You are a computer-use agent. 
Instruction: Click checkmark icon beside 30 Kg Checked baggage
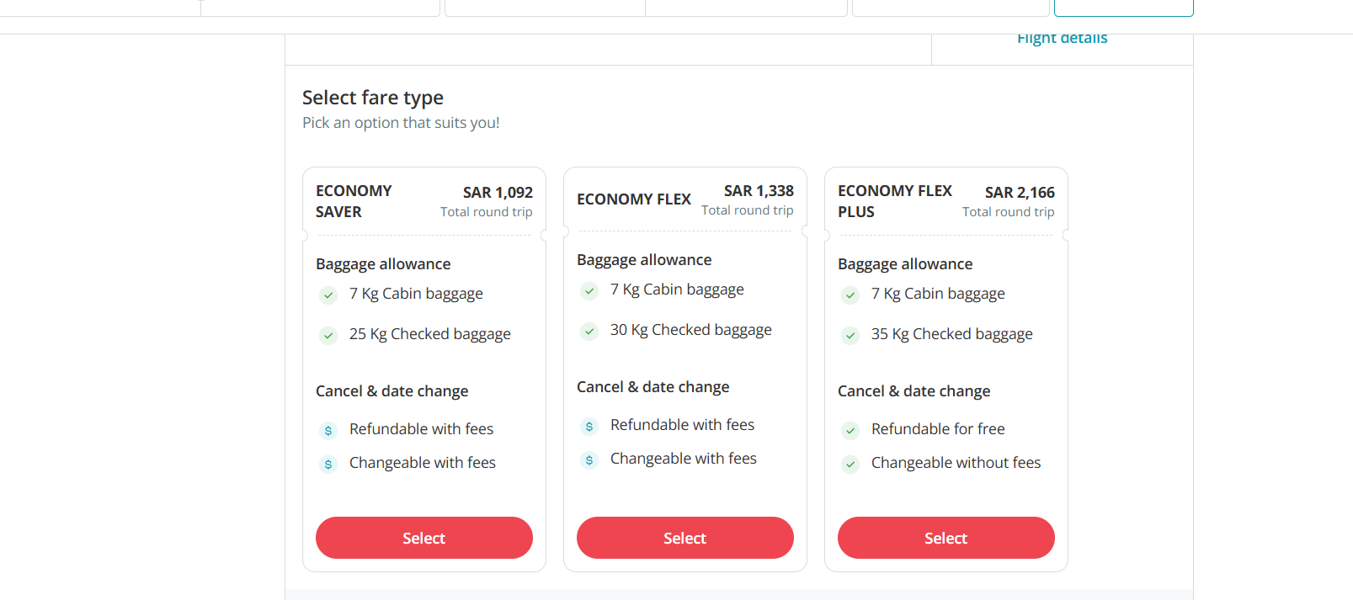pos(589,332)
